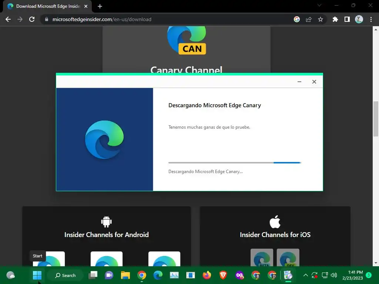Open Insider Channels for iOS heading
This screenshot has height=284, width=379.
[275, 235]
